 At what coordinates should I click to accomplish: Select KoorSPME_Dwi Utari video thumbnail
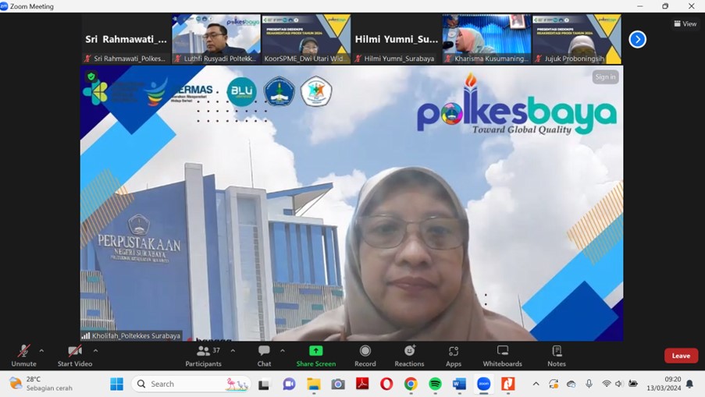coord(306,39)
